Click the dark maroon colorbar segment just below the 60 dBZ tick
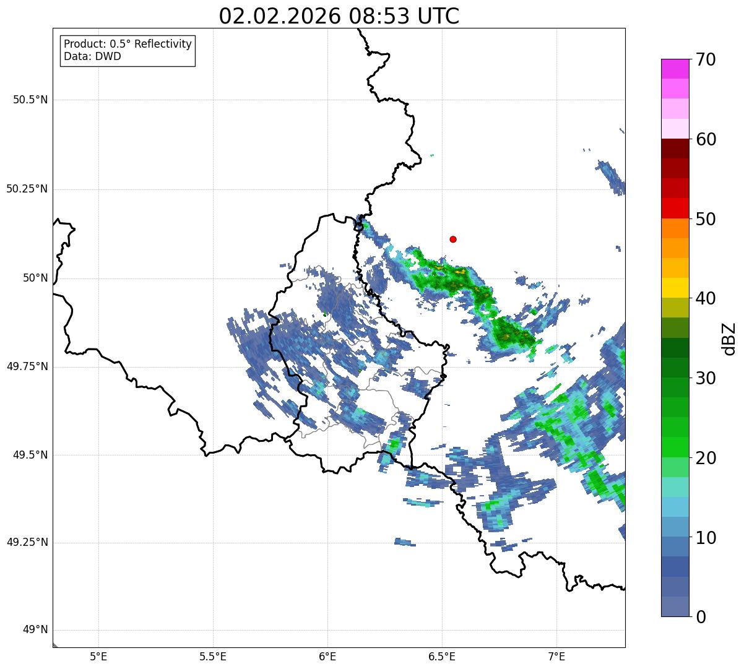 coord(675,149)
